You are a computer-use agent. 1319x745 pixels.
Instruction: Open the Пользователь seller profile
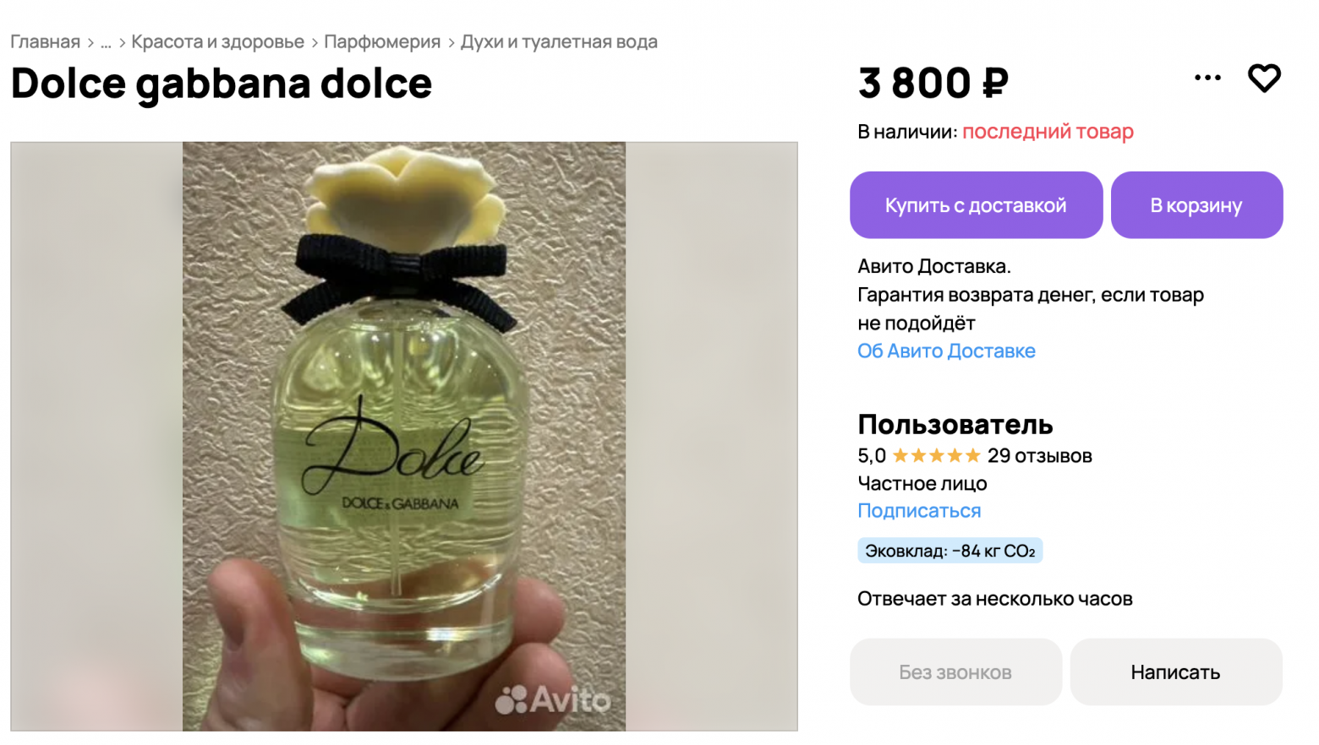[955, 424]
